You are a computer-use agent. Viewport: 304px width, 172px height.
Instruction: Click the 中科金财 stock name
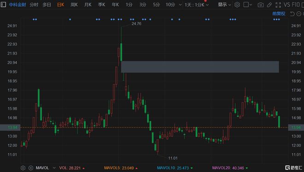(x=18, y=5)
